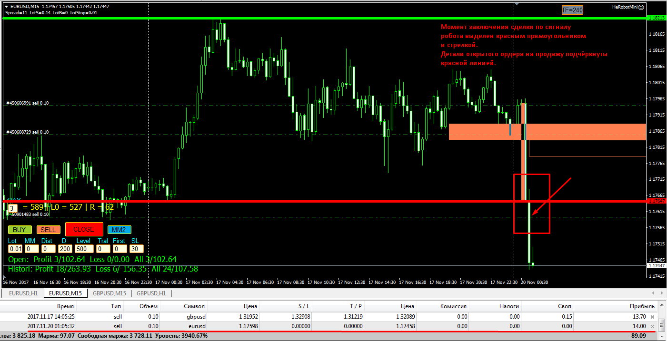This screenshot has height=341, width=667.
Task: Click the Tral input field
Action: [x=103, y=249]
